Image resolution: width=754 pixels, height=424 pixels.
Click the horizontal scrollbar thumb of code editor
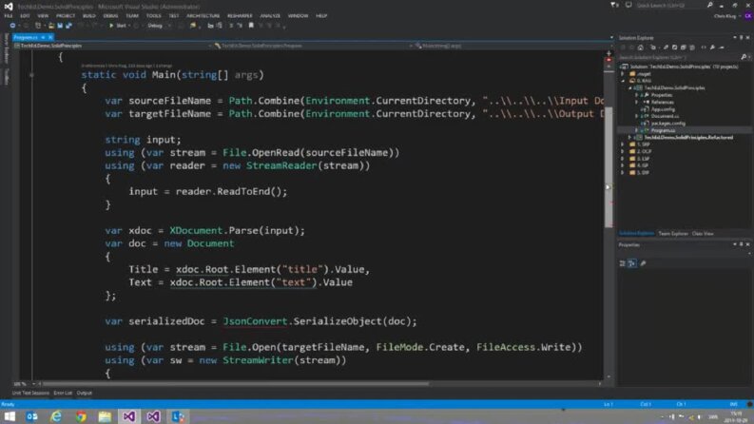[x=235, y=384]
